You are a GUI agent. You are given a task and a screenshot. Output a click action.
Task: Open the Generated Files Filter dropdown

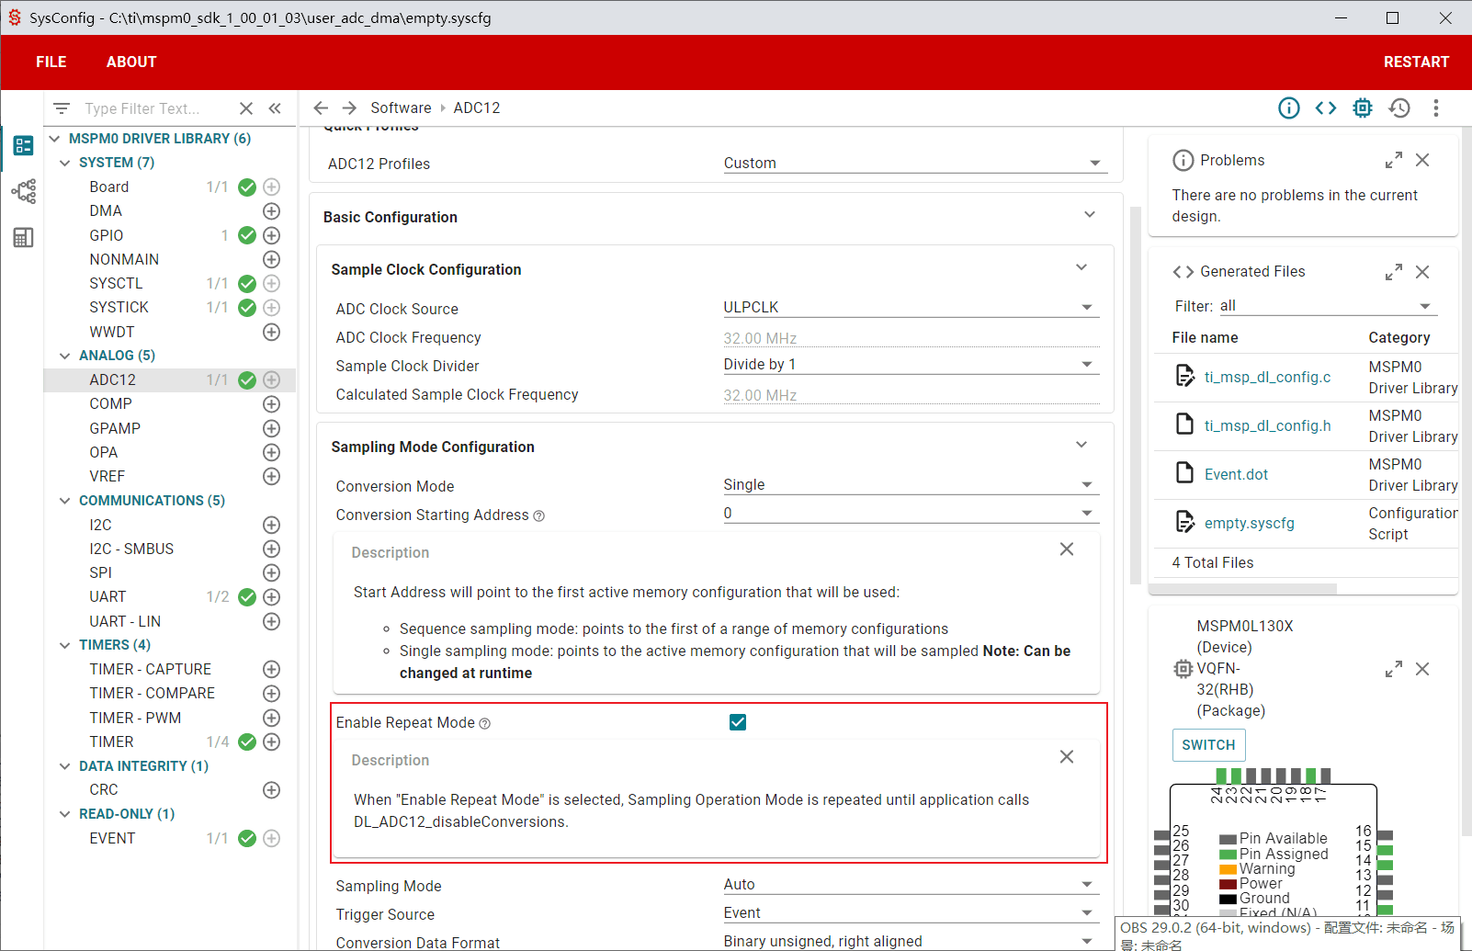[x=1327, y=306]
